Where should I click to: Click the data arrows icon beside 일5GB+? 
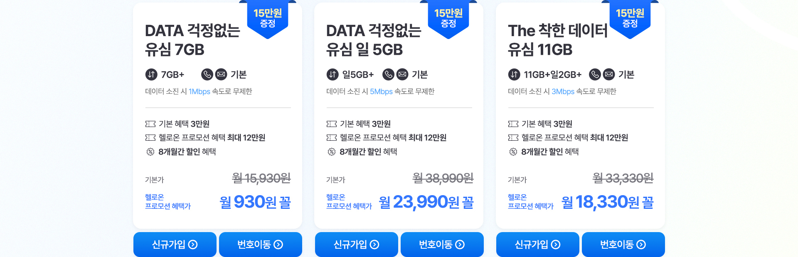(x=332, y=75)
